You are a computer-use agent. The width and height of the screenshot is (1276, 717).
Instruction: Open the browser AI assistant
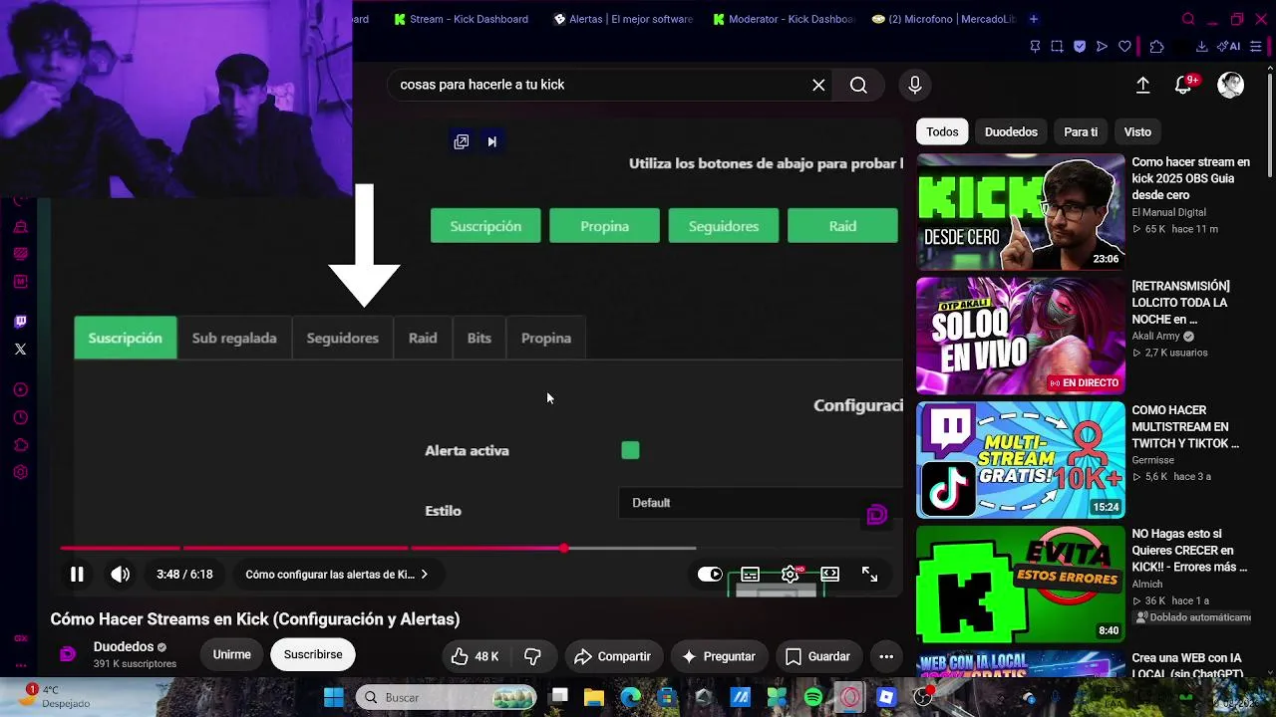pyautogui.click(x=1230, y=47)
